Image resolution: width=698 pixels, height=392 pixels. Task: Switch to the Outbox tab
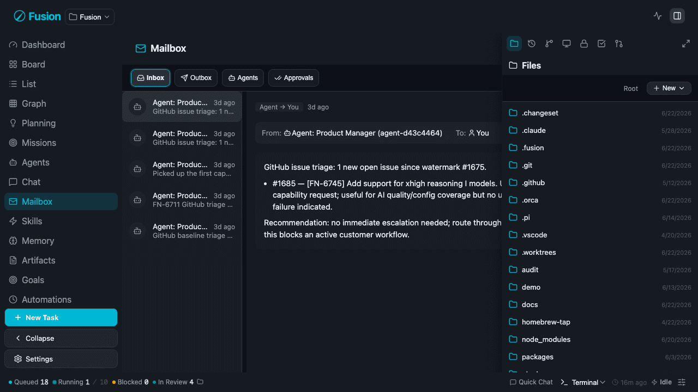(196, 78)
